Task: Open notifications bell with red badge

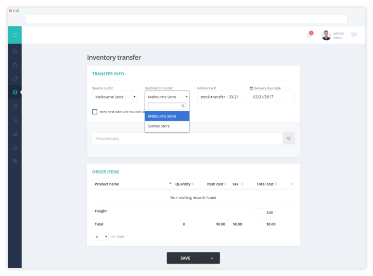Action: click(309, 34)
